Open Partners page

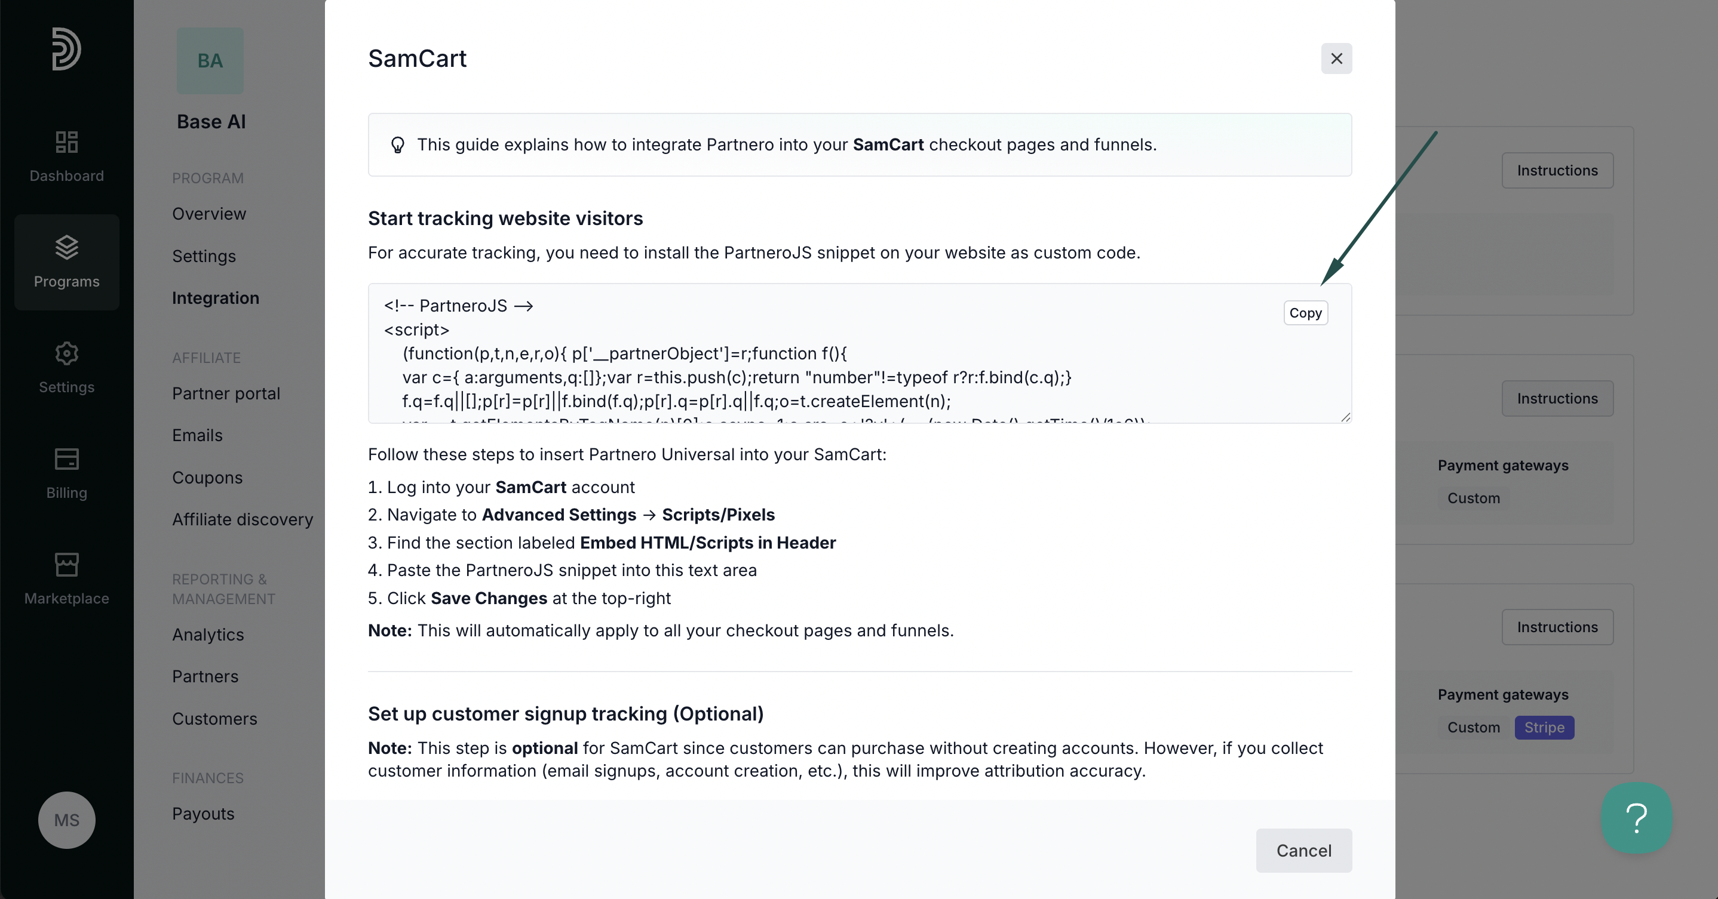[x=205, y=676]
